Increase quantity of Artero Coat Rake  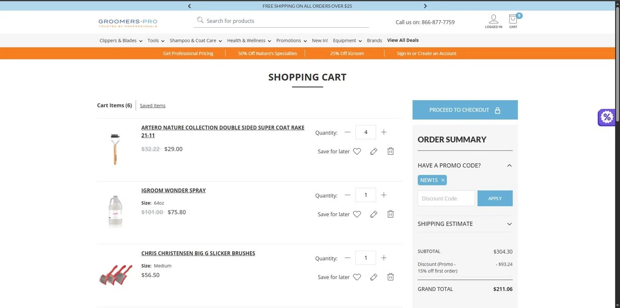pyautogui.click(x=384, y=132)
